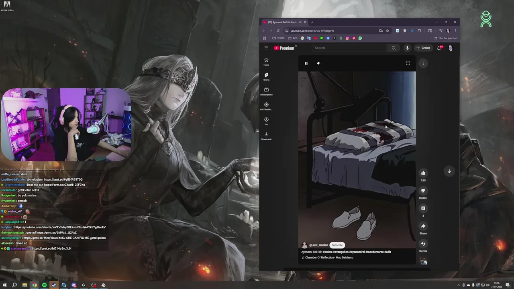Open YouTube notifications bell

(439, 48)
